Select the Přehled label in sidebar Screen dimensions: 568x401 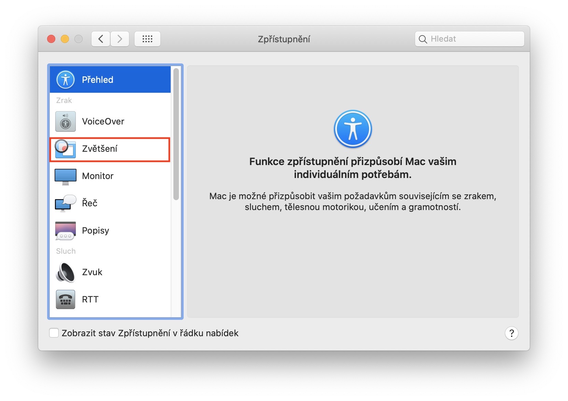(98, 80)
